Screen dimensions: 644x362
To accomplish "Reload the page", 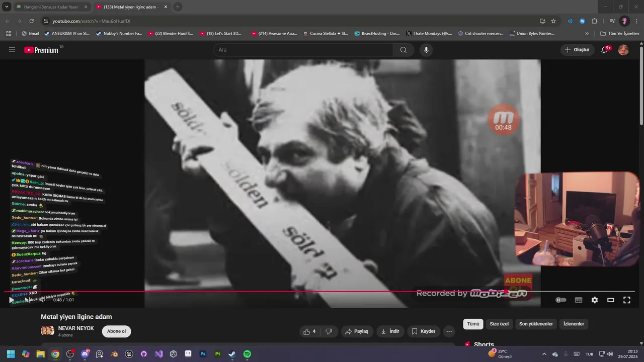I will (x=31, y=21).
